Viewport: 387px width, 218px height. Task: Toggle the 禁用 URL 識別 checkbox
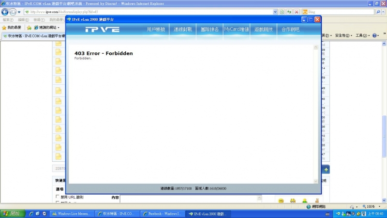click(58, 197)
